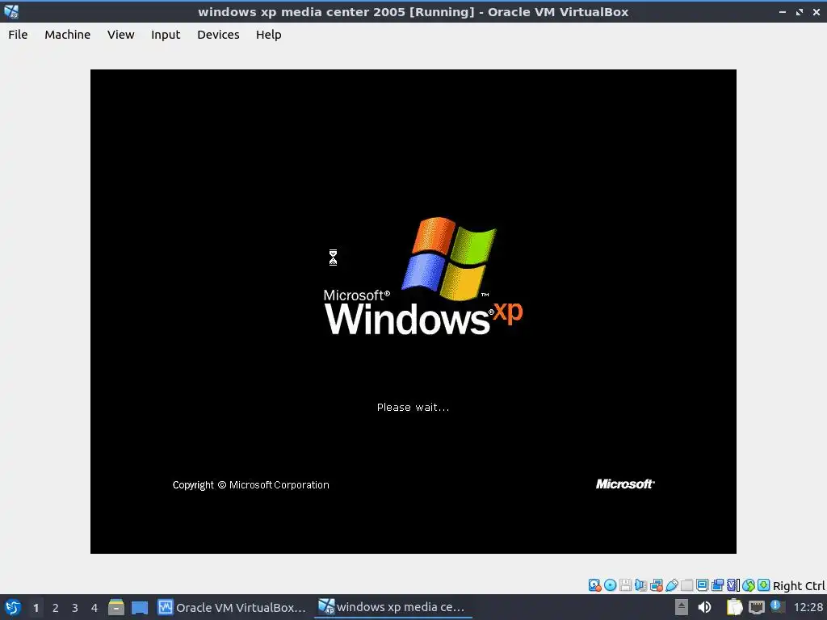This screenshot has width=827, height=620.
Task: Click the hard disk activity status icon
Action: [x=594, y=585]
